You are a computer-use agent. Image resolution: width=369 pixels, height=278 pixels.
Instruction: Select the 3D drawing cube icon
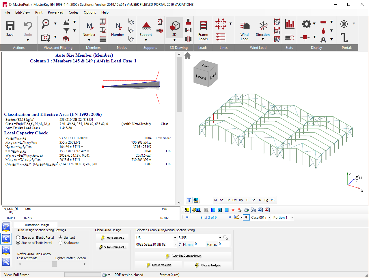174,26
